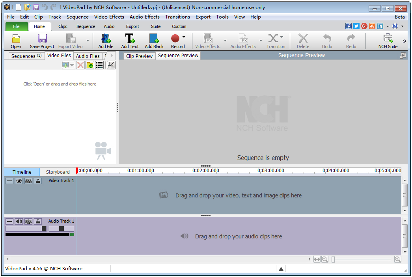Click the Add Text tool icon
This screenshot has height=277, width=412.
point(130,38)
